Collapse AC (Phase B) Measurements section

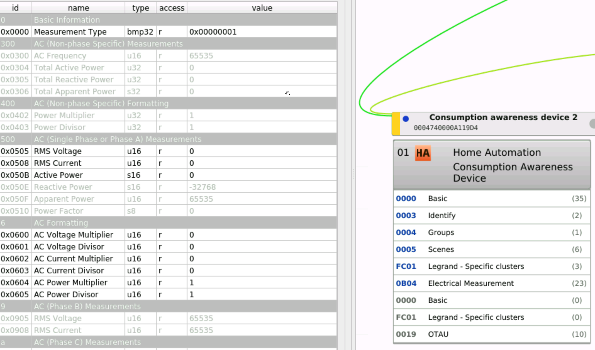pos(169,306)
